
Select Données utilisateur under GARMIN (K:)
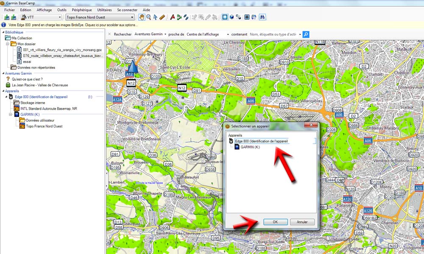[x=40, y=120]
